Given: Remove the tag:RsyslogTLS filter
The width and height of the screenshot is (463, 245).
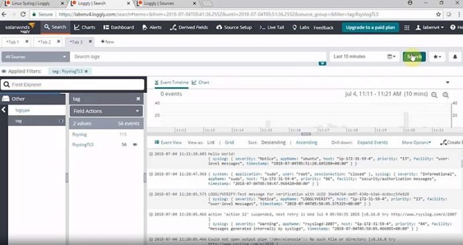Looking at the screenshot, I should pos(86,71).
